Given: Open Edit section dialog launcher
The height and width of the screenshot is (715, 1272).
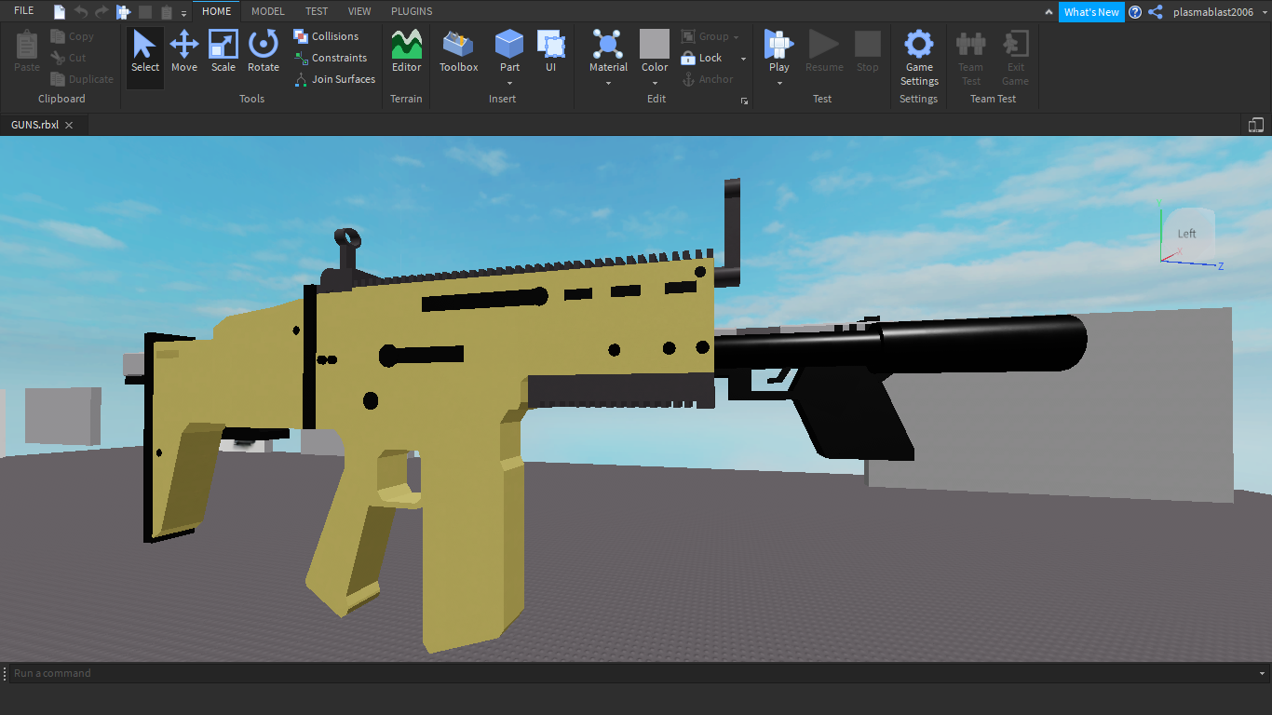Looking at the screenshot, I should click(744, 101).
